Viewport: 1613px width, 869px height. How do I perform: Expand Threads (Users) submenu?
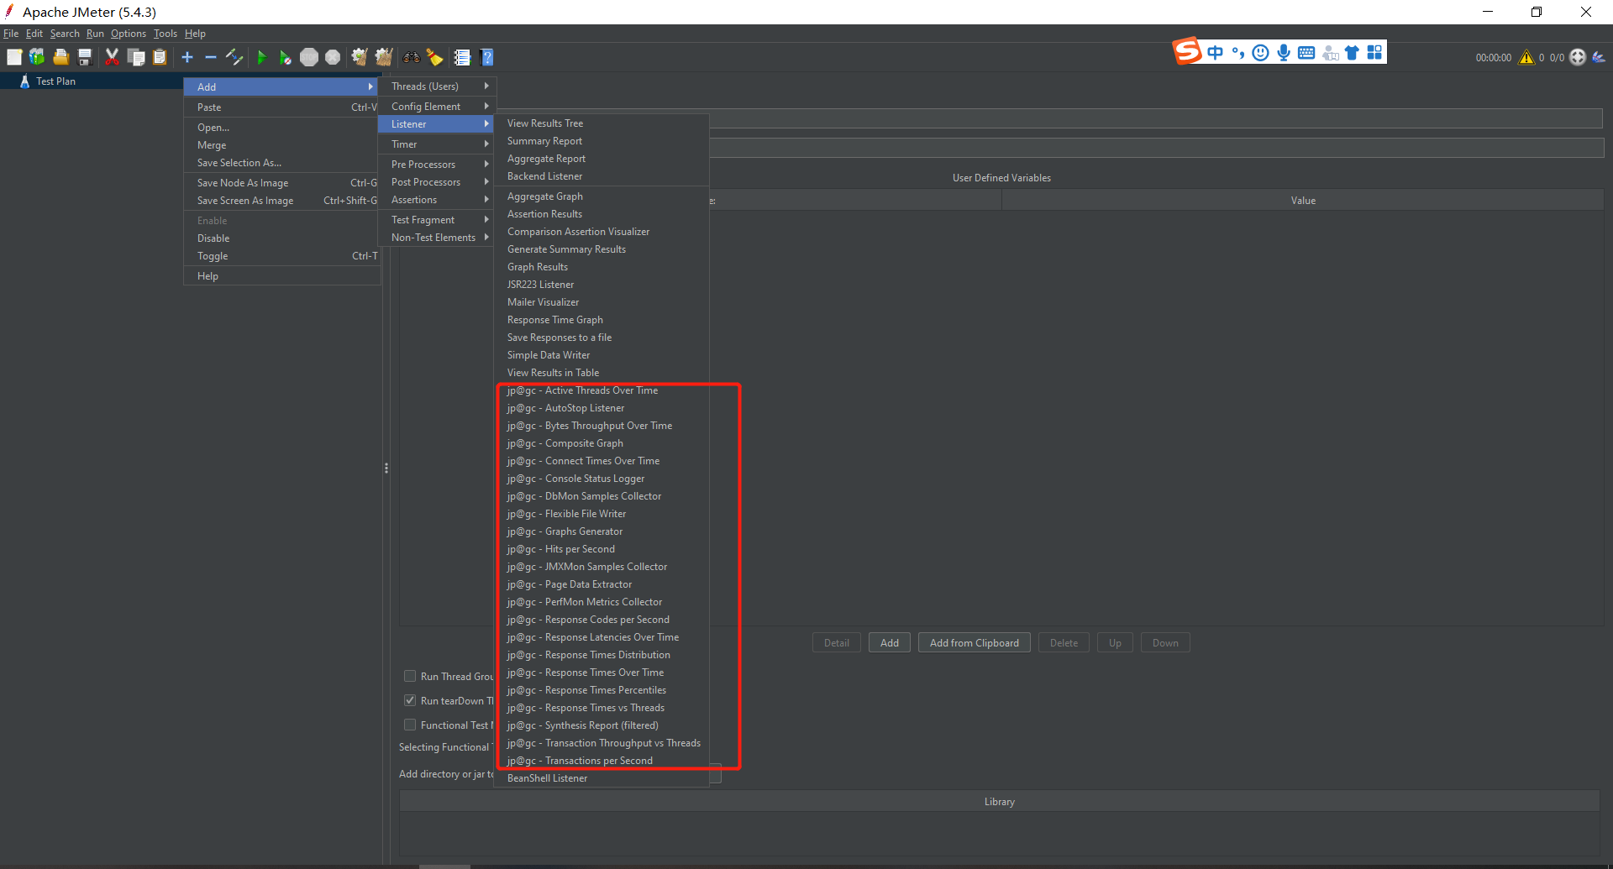tap(438, 86)
